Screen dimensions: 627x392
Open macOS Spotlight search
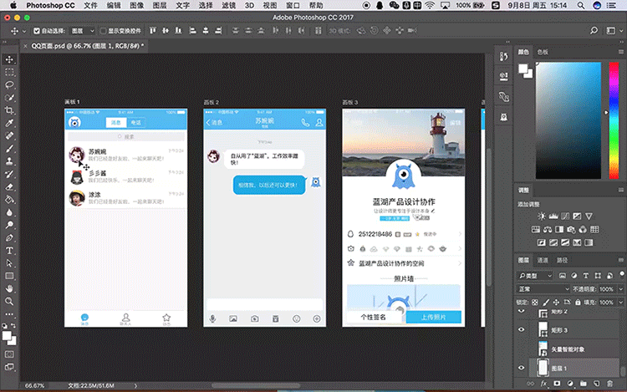pos(581,6)
